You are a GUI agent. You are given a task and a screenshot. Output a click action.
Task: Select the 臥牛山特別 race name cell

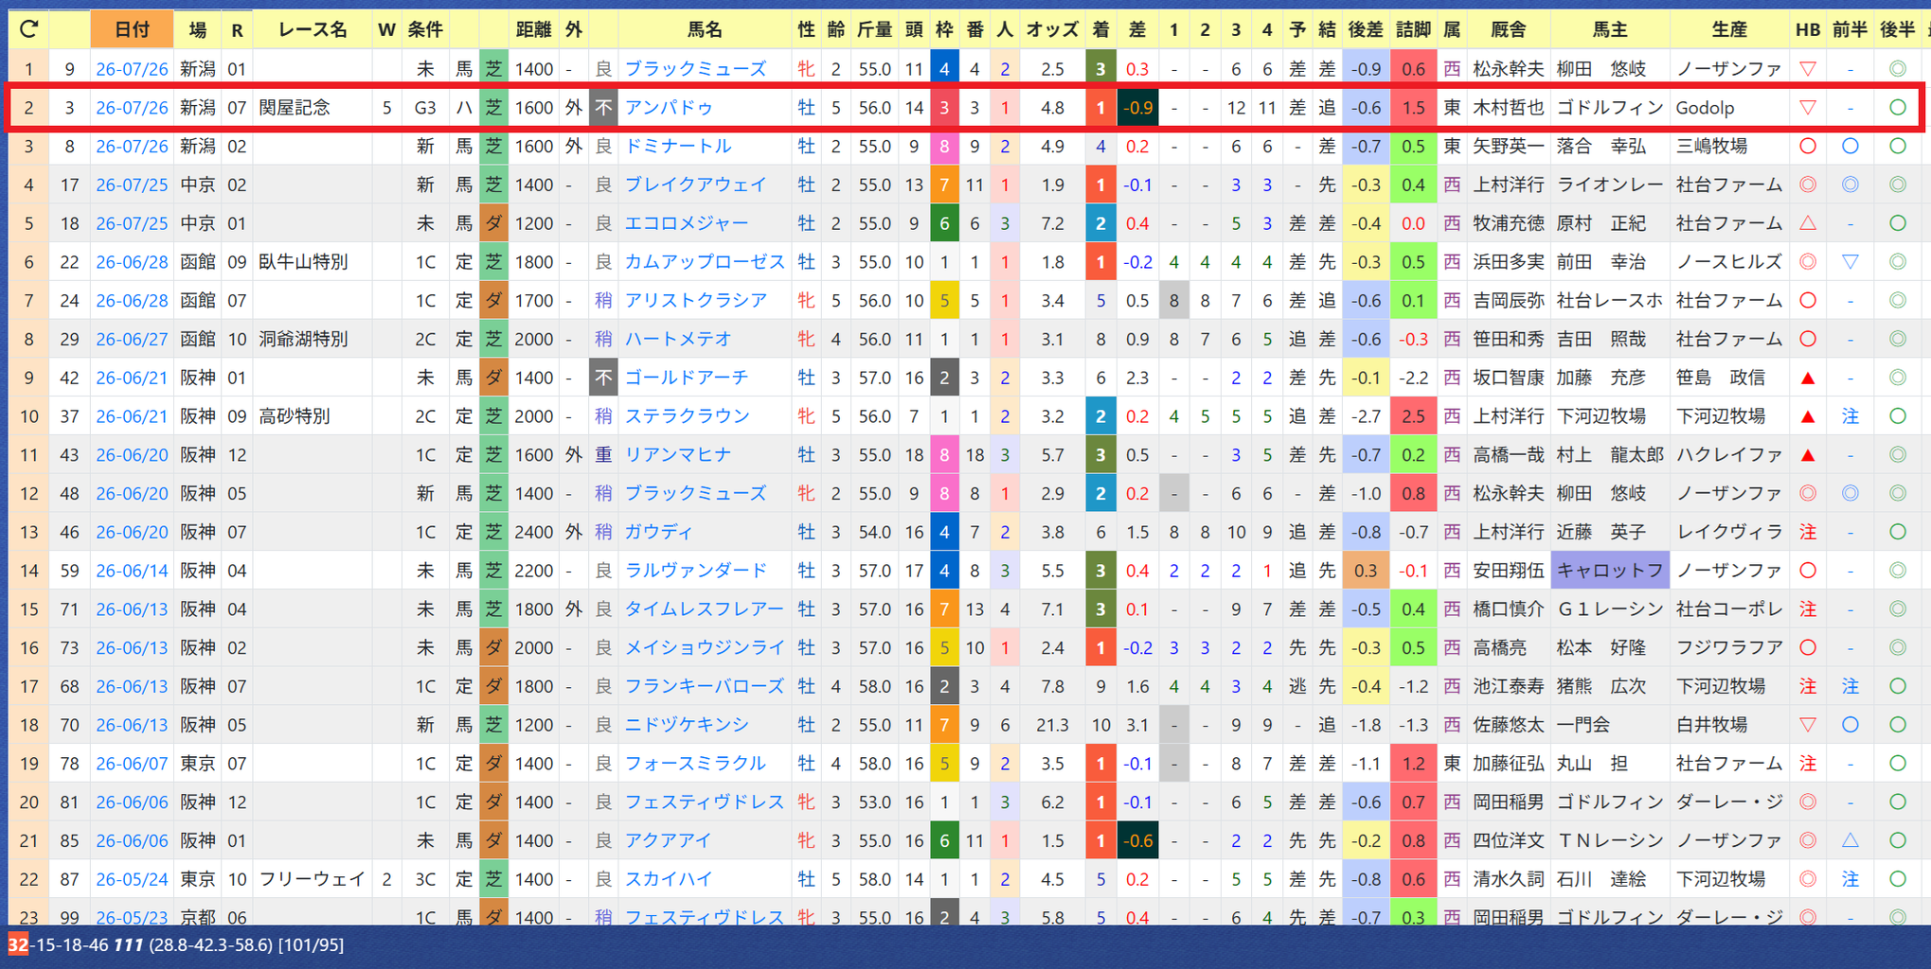313,262
